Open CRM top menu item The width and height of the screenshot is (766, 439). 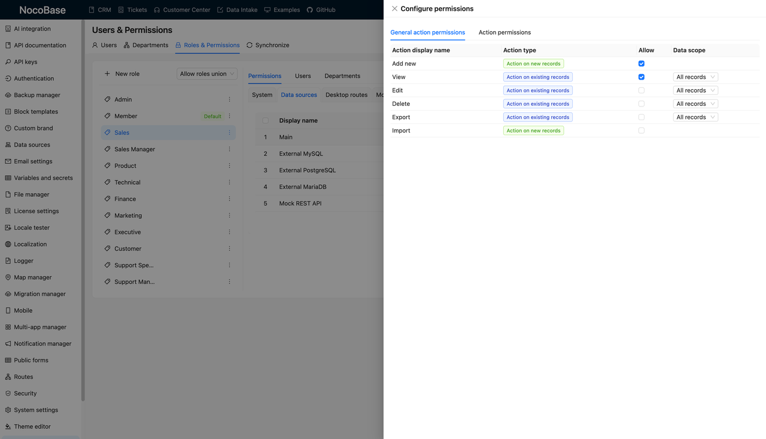pos(99,10)
